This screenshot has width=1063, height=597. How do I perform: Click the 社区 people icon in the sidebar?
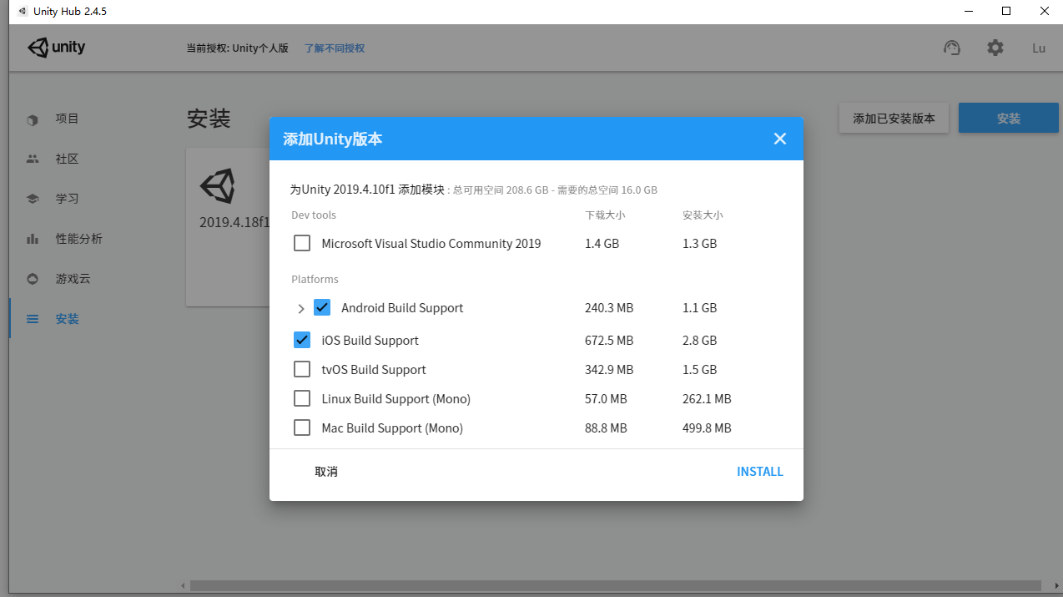pyautogui.click(x=33, y=159)
